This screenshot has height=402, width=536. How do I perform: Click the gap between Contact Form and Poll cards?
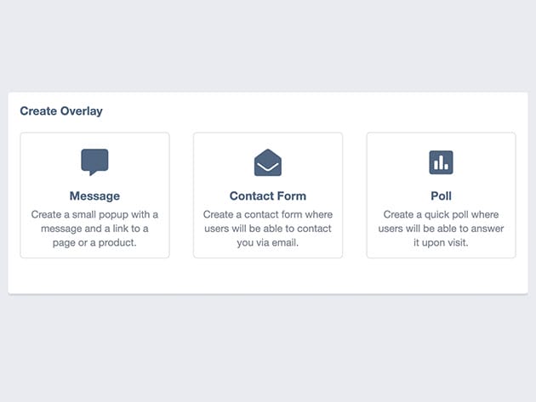pos(355,195)
